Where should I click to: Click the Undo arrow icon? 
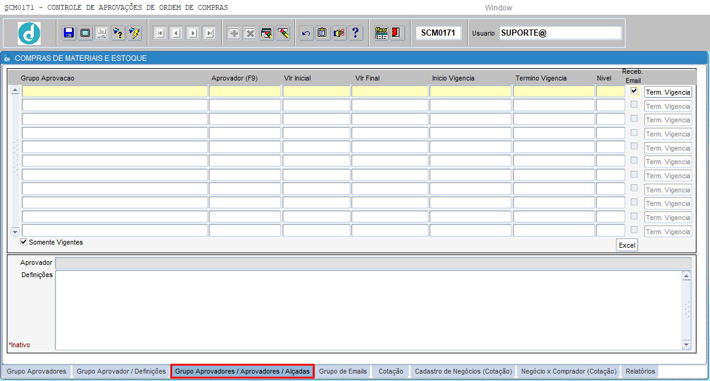[x=307, y=33]
